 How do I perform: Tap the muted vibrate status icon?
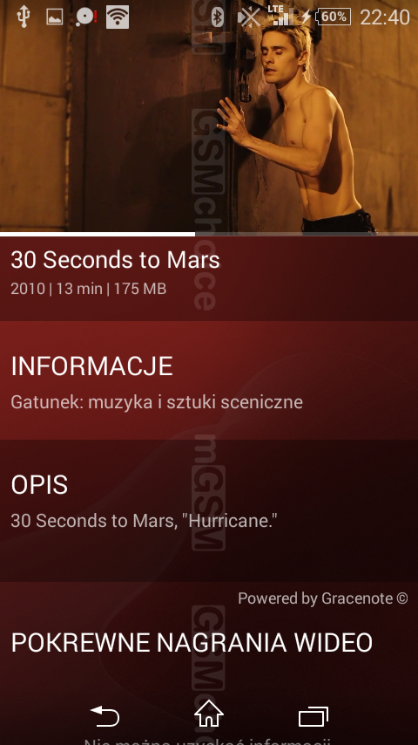pos(248,17)
